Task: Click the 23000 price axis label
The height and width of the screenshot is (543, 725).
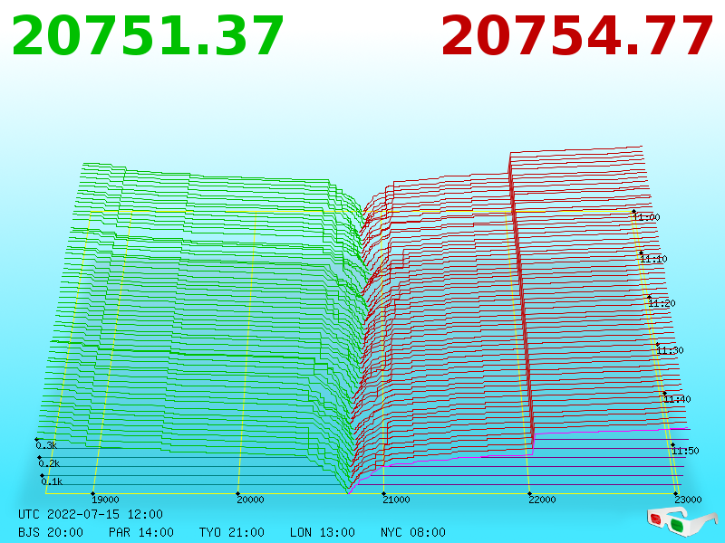Action: [x=688, y=500]
